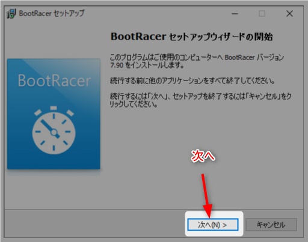Viewport: 308px width, 242px height.
Task: Click the セットアップウィザードの開始 heading
Action: pos(192,37)
